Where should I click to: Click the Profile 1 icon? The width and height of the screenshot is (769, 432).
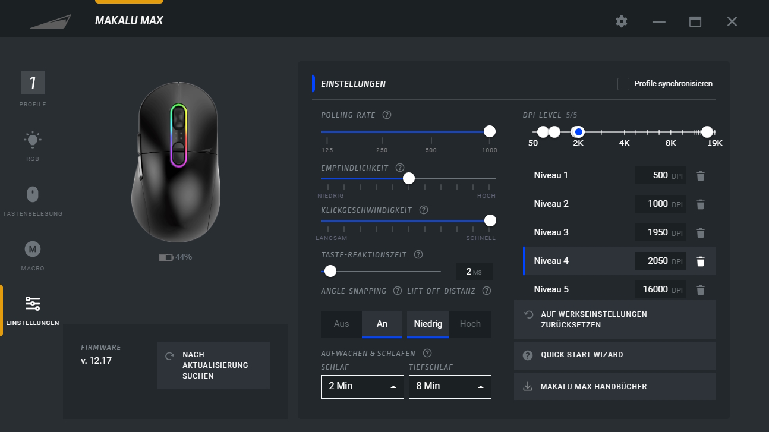click(33, 83)
